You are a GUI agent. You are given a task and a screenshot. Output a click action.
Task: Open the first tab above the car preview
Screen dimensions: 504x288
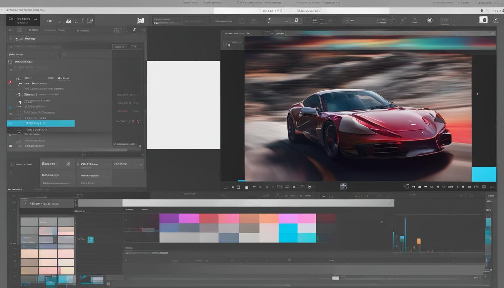pyautogui.click(x=232, y=33)
